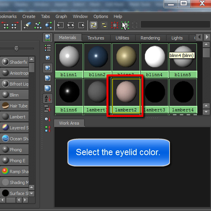
Task: Click the empty toolbar text field
Action: (175, 24)
